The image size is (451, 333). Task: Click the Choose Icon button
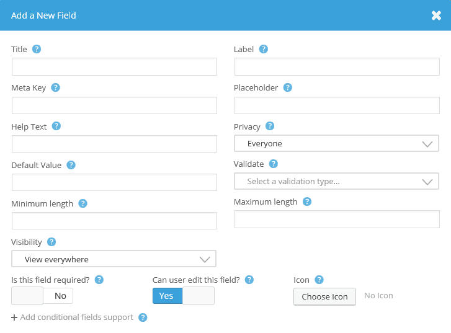coord(324,296)
